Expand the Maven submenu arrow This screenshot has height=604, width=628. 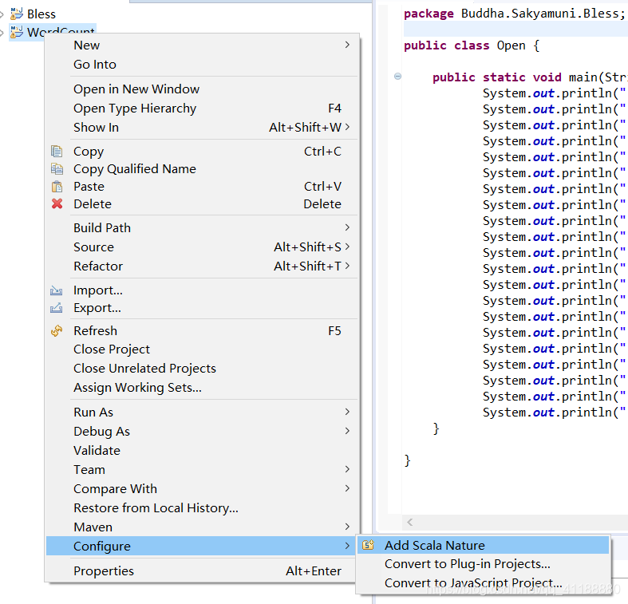click(x=347, y=527)
